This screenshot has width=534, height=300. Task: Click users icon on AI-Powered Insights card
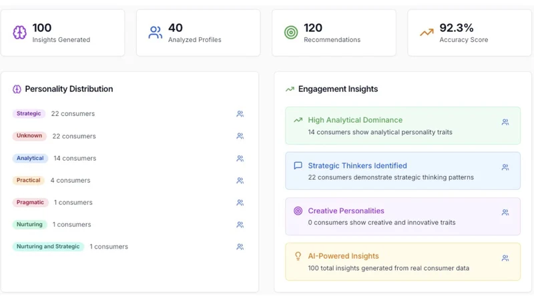(x=505, y=258)
